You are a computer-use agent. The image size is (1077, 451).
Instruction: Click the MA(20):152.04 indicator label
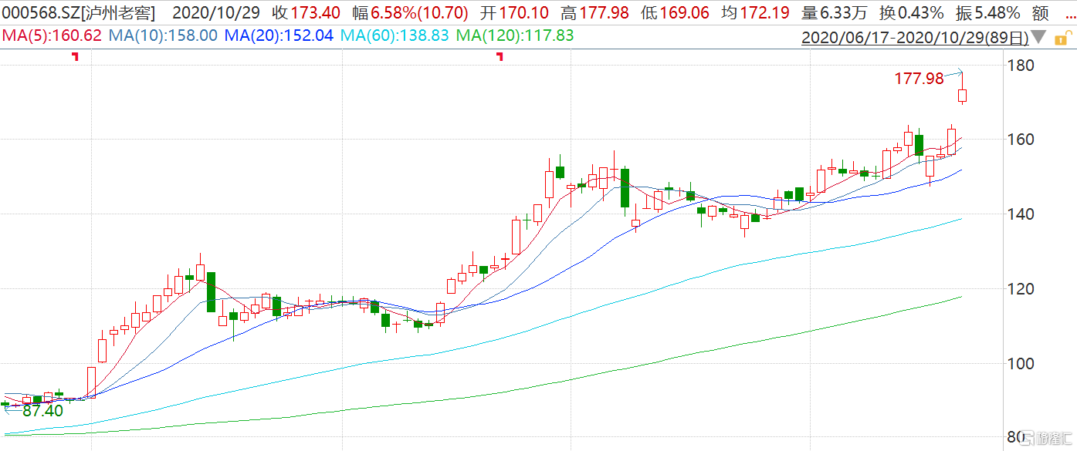pos(279,35)
